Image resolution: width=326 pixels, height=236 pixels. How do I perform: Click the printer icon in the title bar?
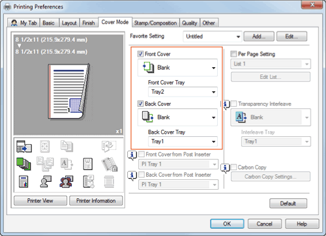(7, 7)
